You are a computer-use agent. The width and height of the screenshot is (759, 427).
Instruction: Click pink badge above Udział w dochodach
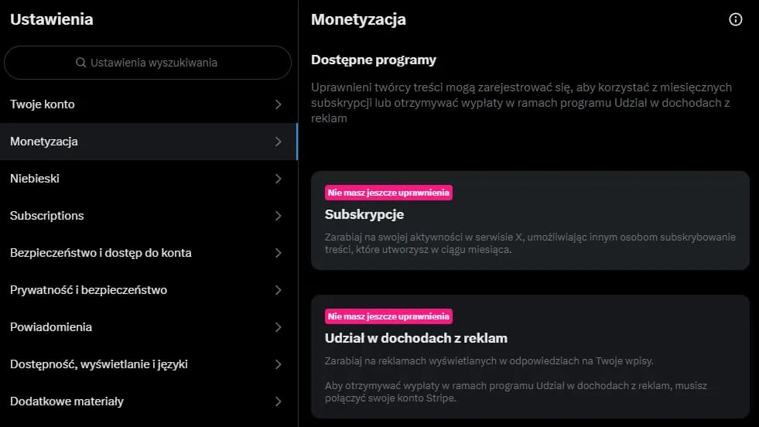click(388, 316)
